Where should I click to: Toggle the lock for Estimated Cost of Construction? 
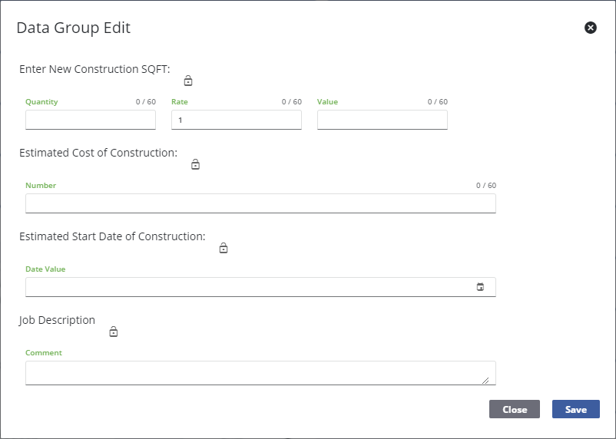click(195, 164)
